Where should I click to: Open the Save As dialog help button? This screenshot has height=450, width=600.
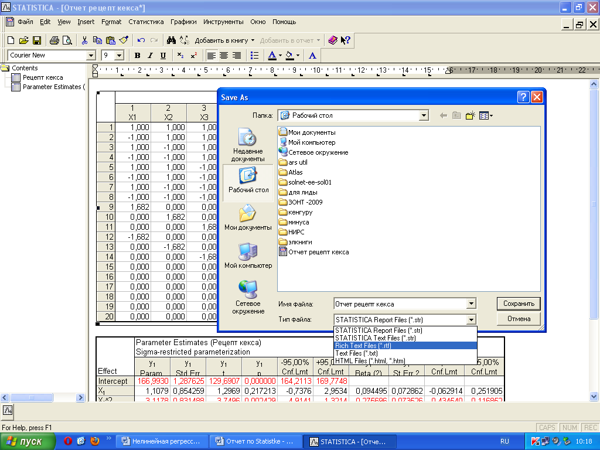click(x=523, y=97)
